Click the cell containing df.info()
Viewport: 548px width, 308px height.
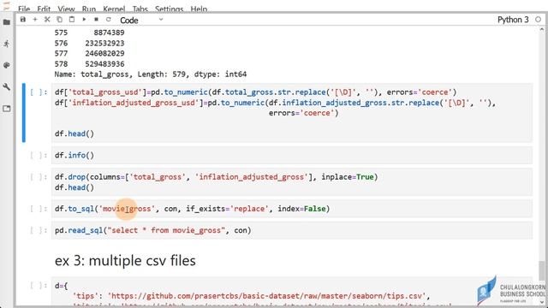pos(292,155)
